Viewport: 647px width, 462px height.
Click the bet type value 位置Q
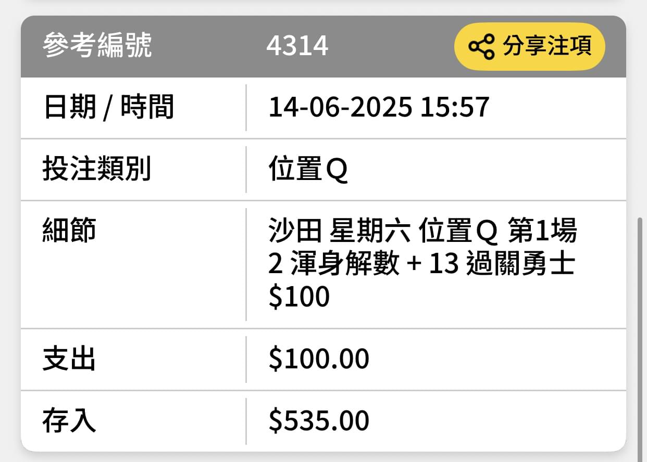308,170
